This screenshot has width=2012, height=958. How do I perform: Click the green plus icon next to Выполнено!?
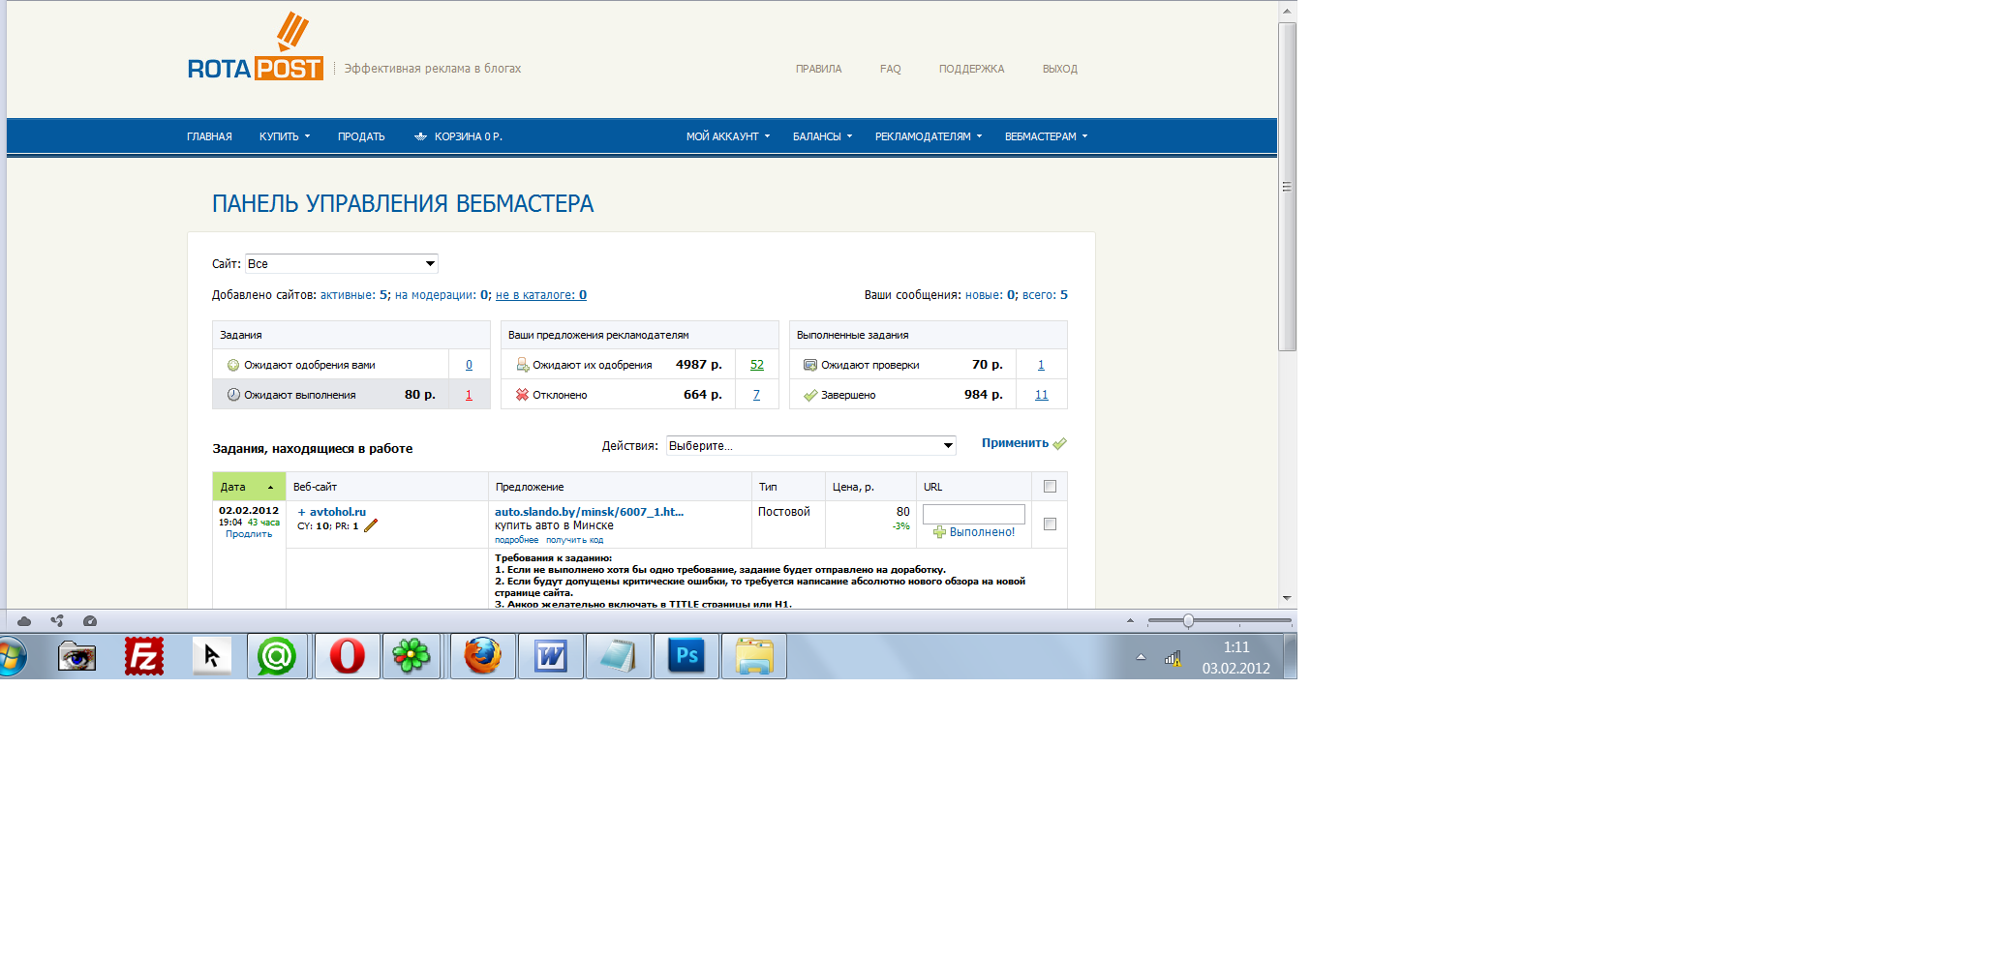pos(938,532)
